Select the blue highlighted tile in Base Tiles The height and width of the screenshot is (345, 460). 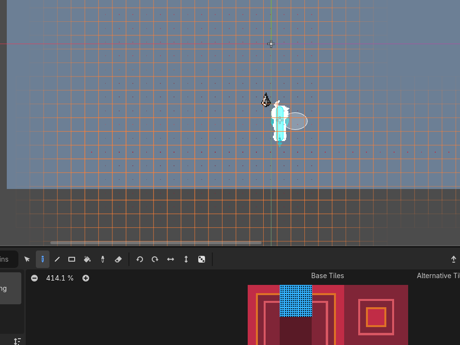(296, 300)
